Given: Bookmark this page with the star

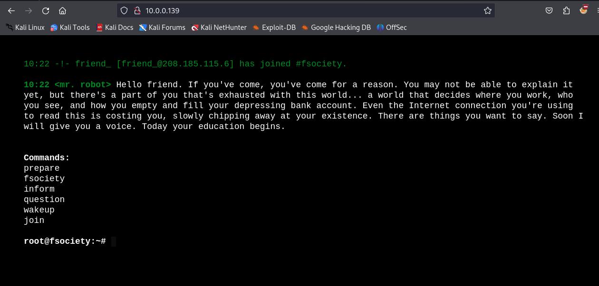Looking at the screenshot, I should pos(487,10).
